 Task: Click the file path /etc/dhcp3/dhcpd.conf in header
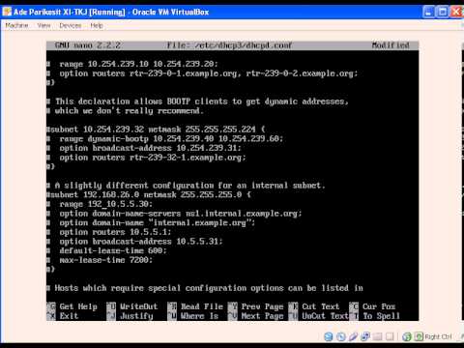tap(243, 45)
